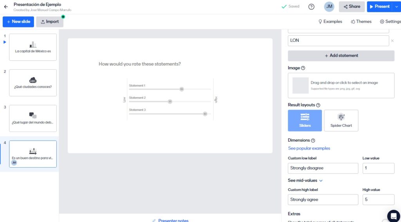
Task: Select the Sliders result layout
Action: pos(305,120)
